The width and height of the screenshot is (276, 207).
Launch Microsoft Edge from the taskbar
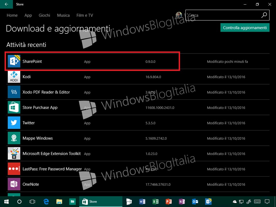pos(46,202)
